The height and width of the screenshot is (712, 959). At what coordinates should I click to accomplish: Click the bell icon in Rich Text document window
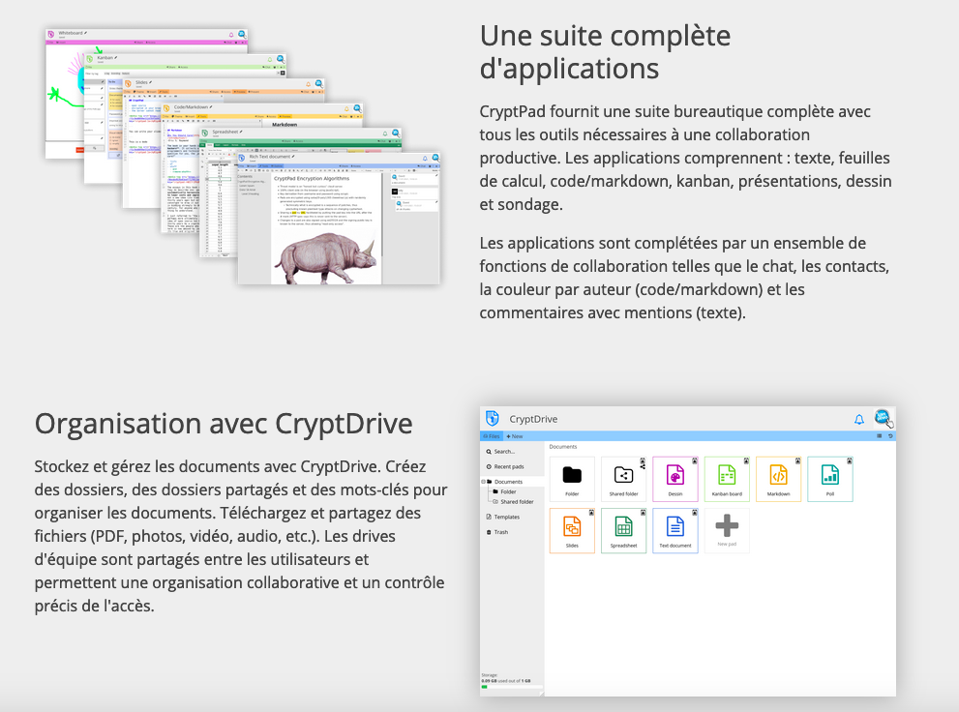pyautogui.click(x=425, y=159)
